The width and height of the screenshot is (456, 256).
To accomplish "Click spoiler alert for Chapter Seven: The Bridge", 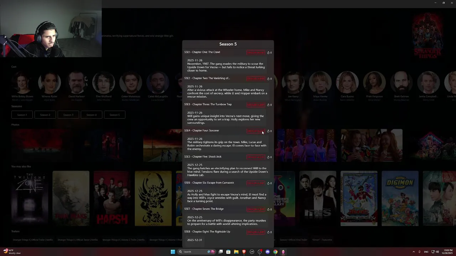I will pyautogui.click(x=256, y=209).
